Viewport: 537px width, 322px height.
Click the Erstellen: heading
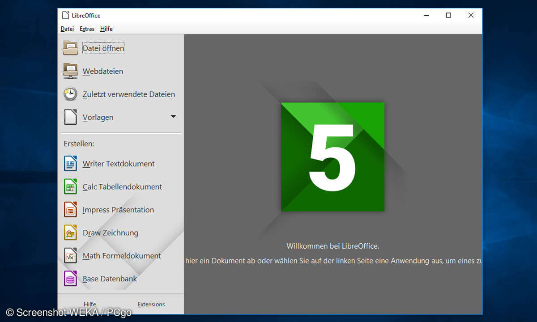coord(79,144)
